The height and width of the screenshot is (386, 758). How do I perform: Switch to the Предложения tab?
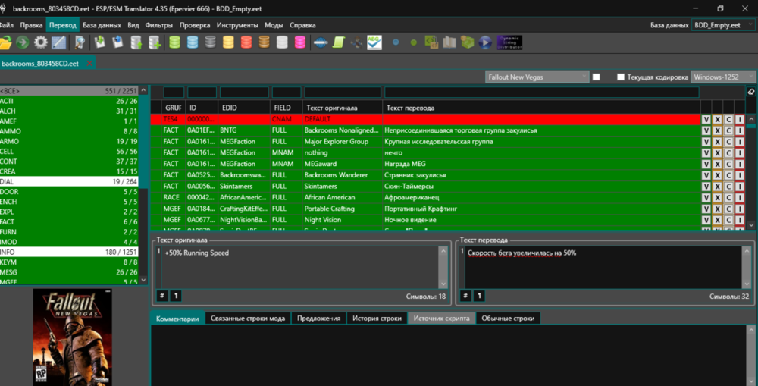pos(318,319)
